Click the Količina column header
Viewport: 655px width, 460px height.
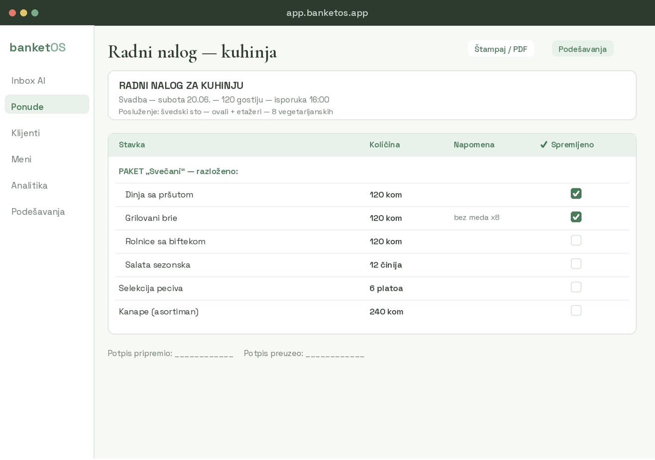pos(385,145)
